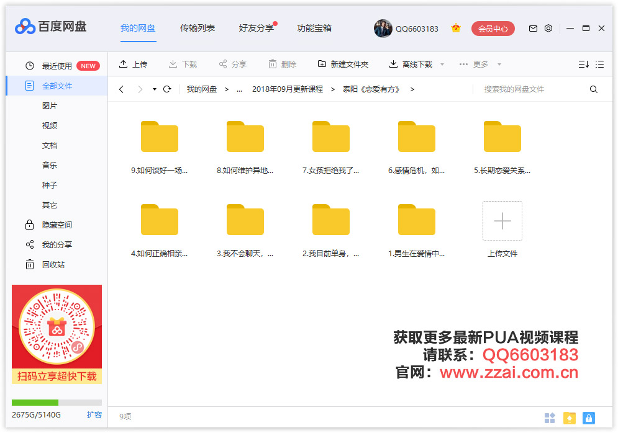The height and width of the screenshot is (433, 618).
Task: Click the user avatar picture
Action: click(x=383, y=29)
